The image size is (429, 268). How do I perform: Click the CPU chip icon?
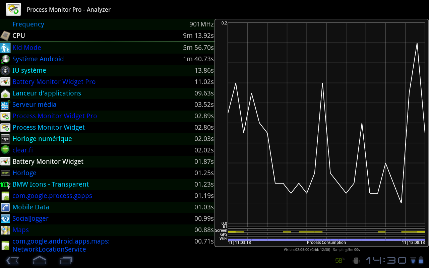point(5,36)
